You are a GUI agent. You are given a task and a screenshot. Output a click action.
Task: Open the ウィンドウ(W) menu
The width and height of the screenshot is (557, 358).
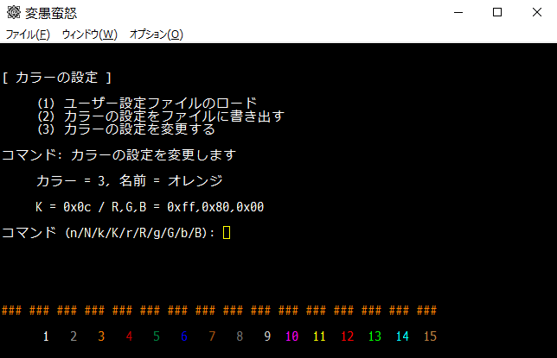[x=90, y=35]
